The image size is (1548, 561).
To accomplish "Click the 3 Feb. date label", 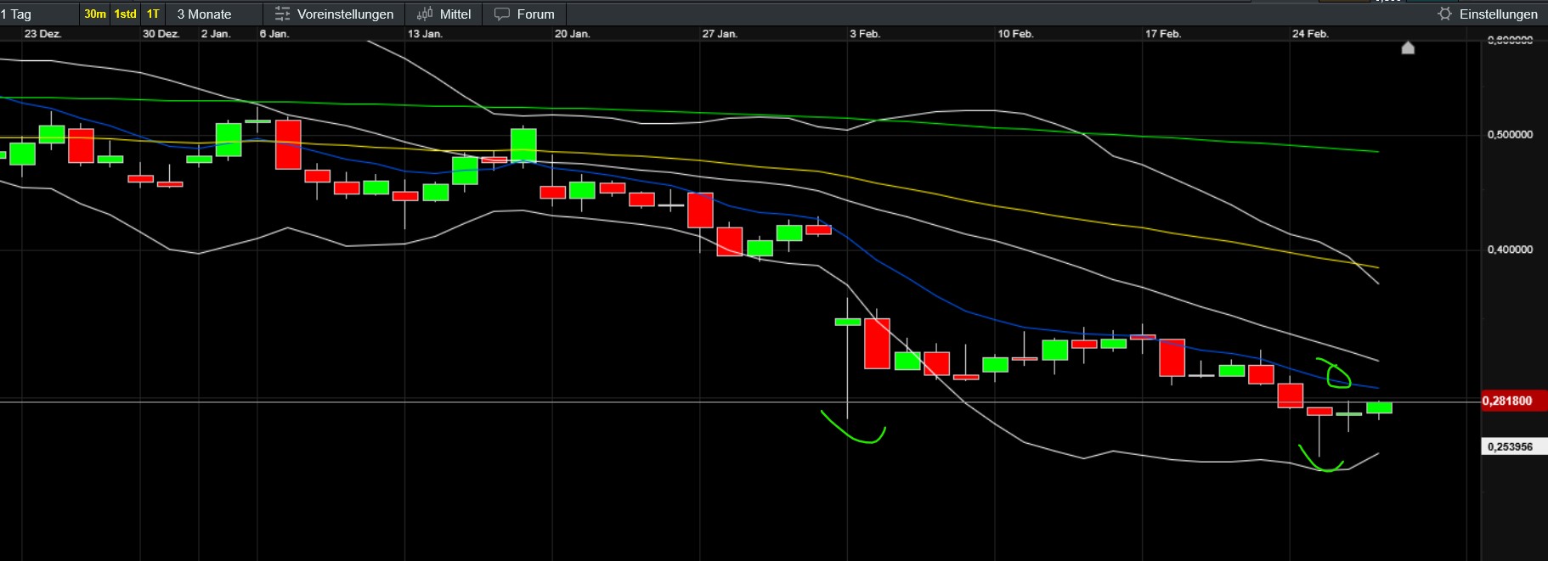I will pos(865,34).
